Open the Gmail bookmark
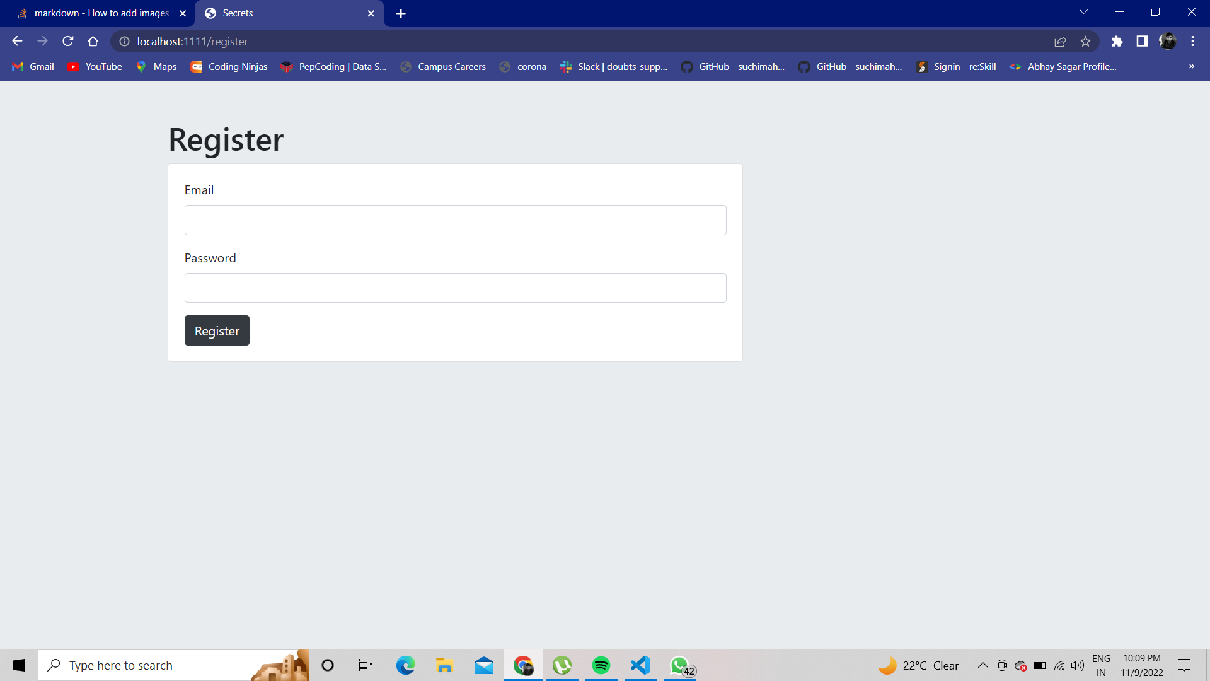 tap(33, 67)
